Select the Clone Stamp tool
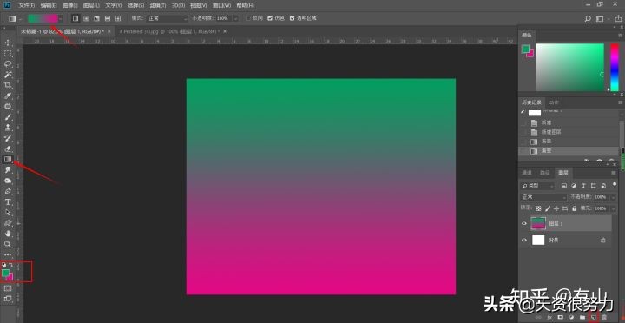 click(x=8, y=128)
